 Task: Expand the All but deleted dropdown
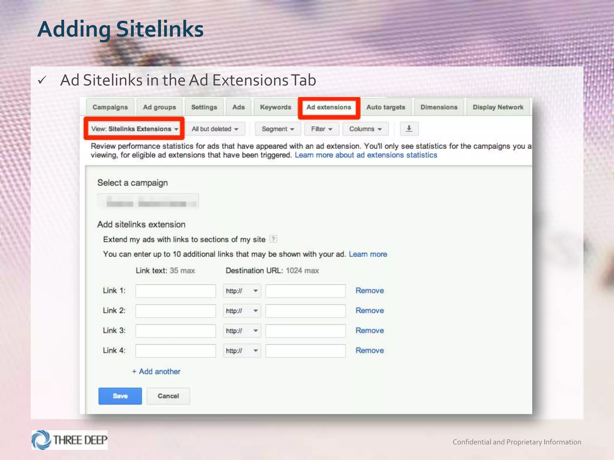pos(215,129)
